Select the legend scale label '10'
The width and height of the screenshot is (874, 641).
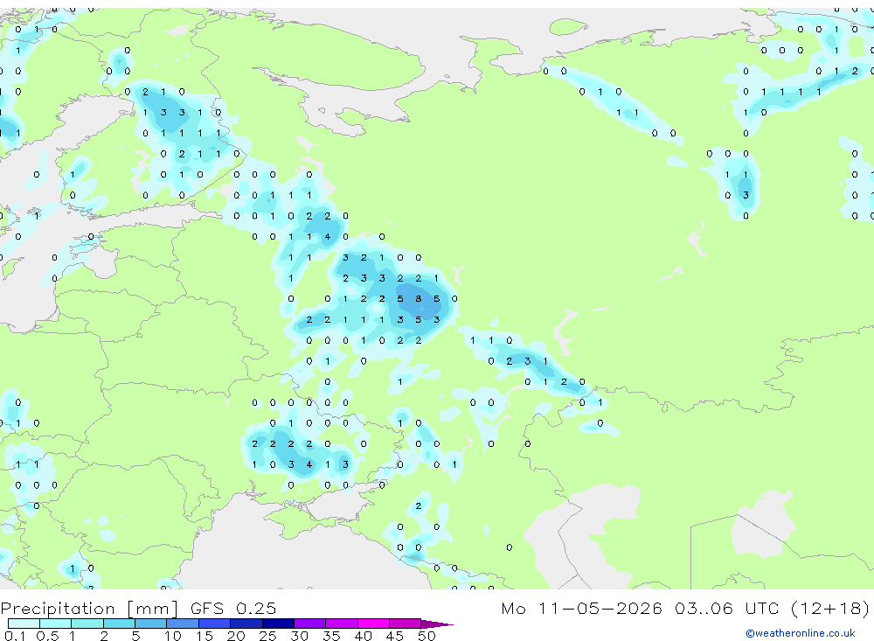[172, 636]
